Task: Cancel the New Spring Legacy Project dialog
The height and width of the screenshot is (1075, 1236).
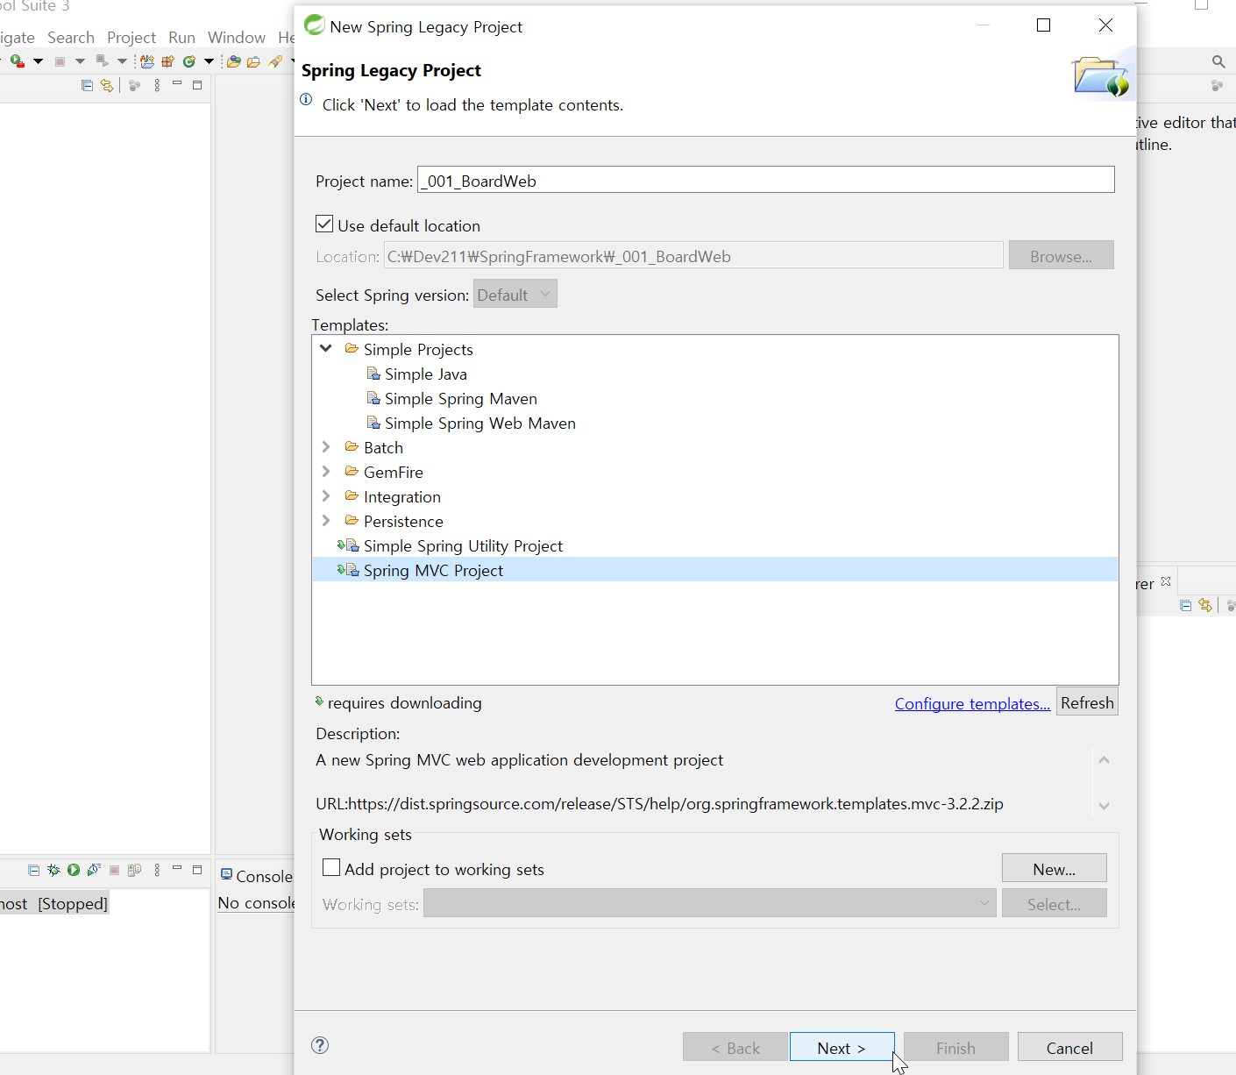Action: (1069, 1047)
